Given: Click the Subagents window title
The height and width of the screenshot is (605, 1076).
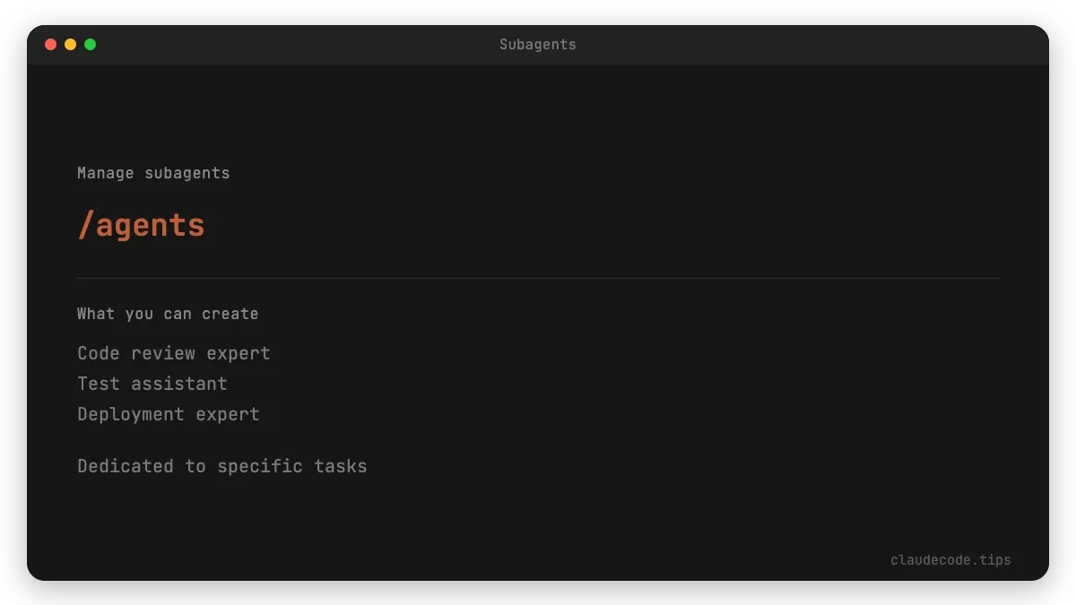Looking at the screenshot, I should pos(537,44).
